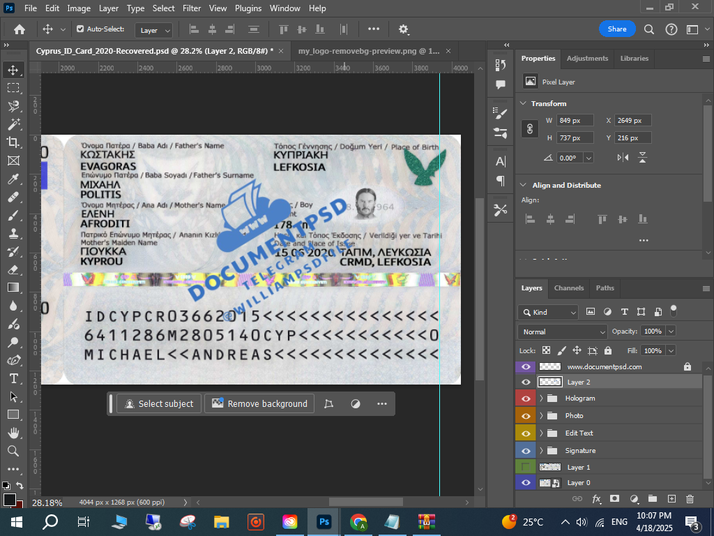Create a new group folder icon
This screenshot has width=714, height=536.
click(x=653, y=498)
